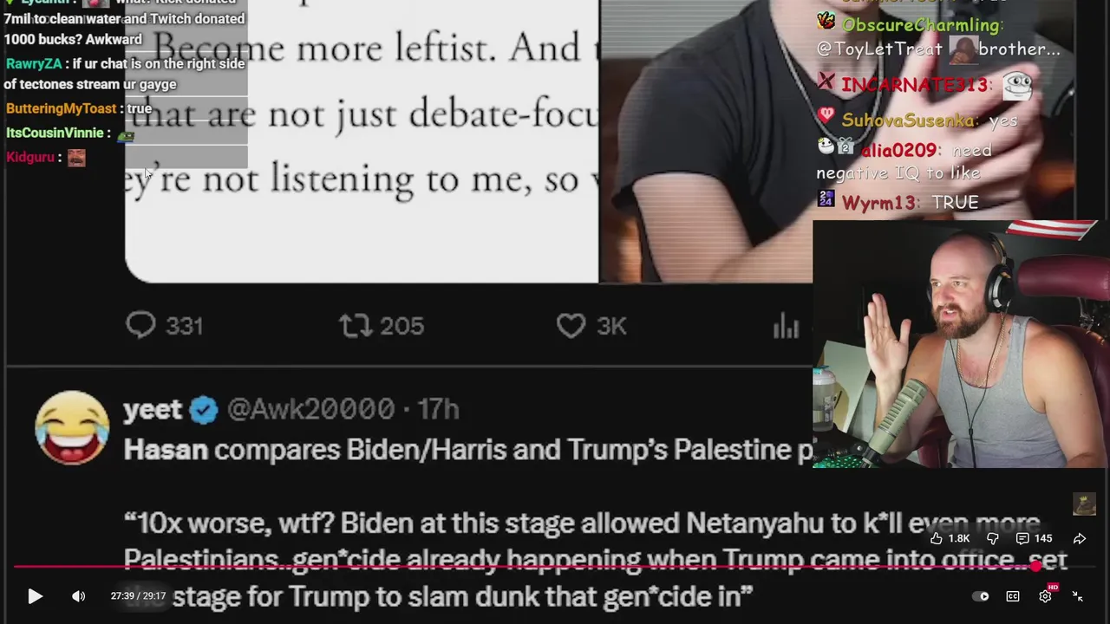This screenshot has width=1110, height=624.
Task: Share the video using the arrow icon
Action: [1080, 538]
